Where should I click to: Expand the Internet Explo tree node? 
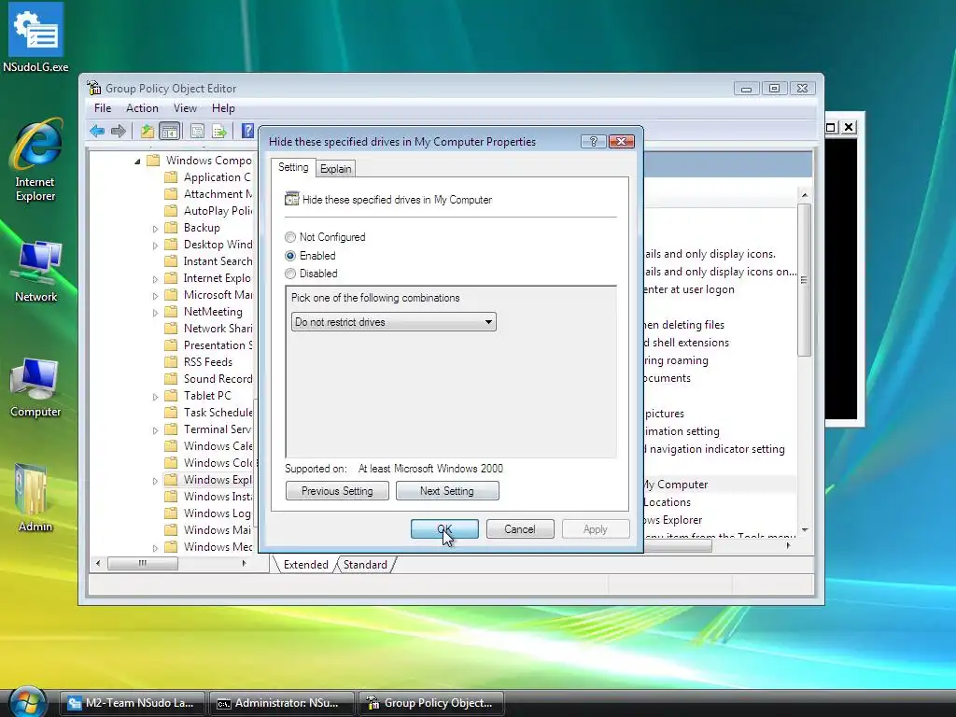tap(155, 278)
